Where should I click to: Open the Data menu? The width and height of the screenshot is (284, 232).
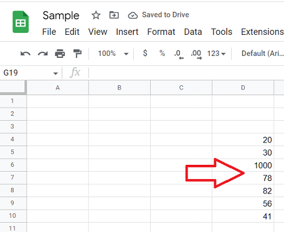pyautogui.click(x=193, y=32)
